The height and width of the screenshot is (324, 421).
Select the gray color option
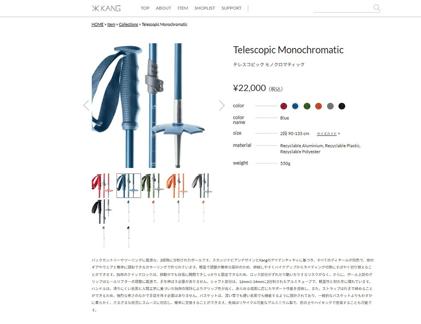click(330, 106)
